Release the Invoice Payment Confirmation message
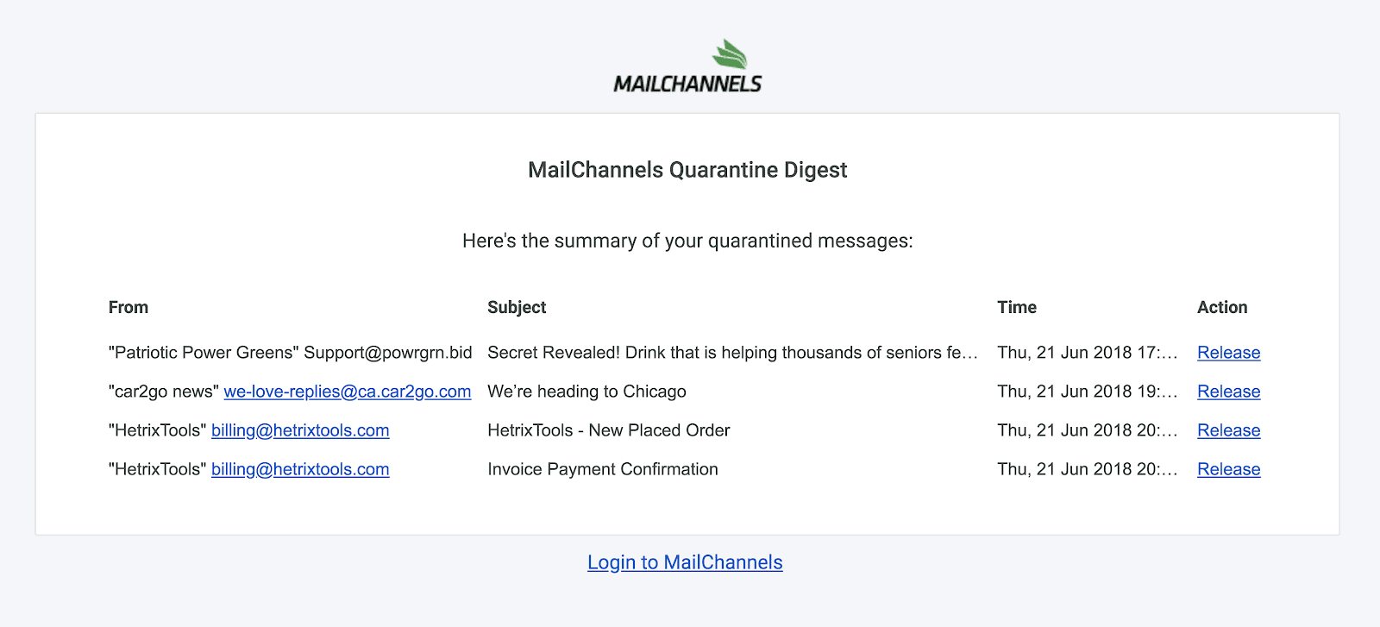The height and width of the screenshot is (627, 1380). [1228, 469]
